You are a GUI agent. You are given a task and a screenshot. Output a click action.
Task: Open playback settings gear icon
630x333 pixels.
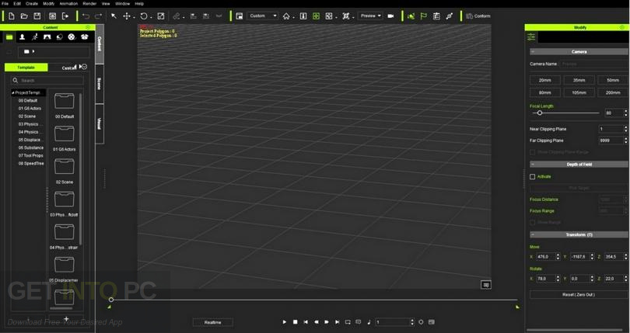tap(421, 322)
